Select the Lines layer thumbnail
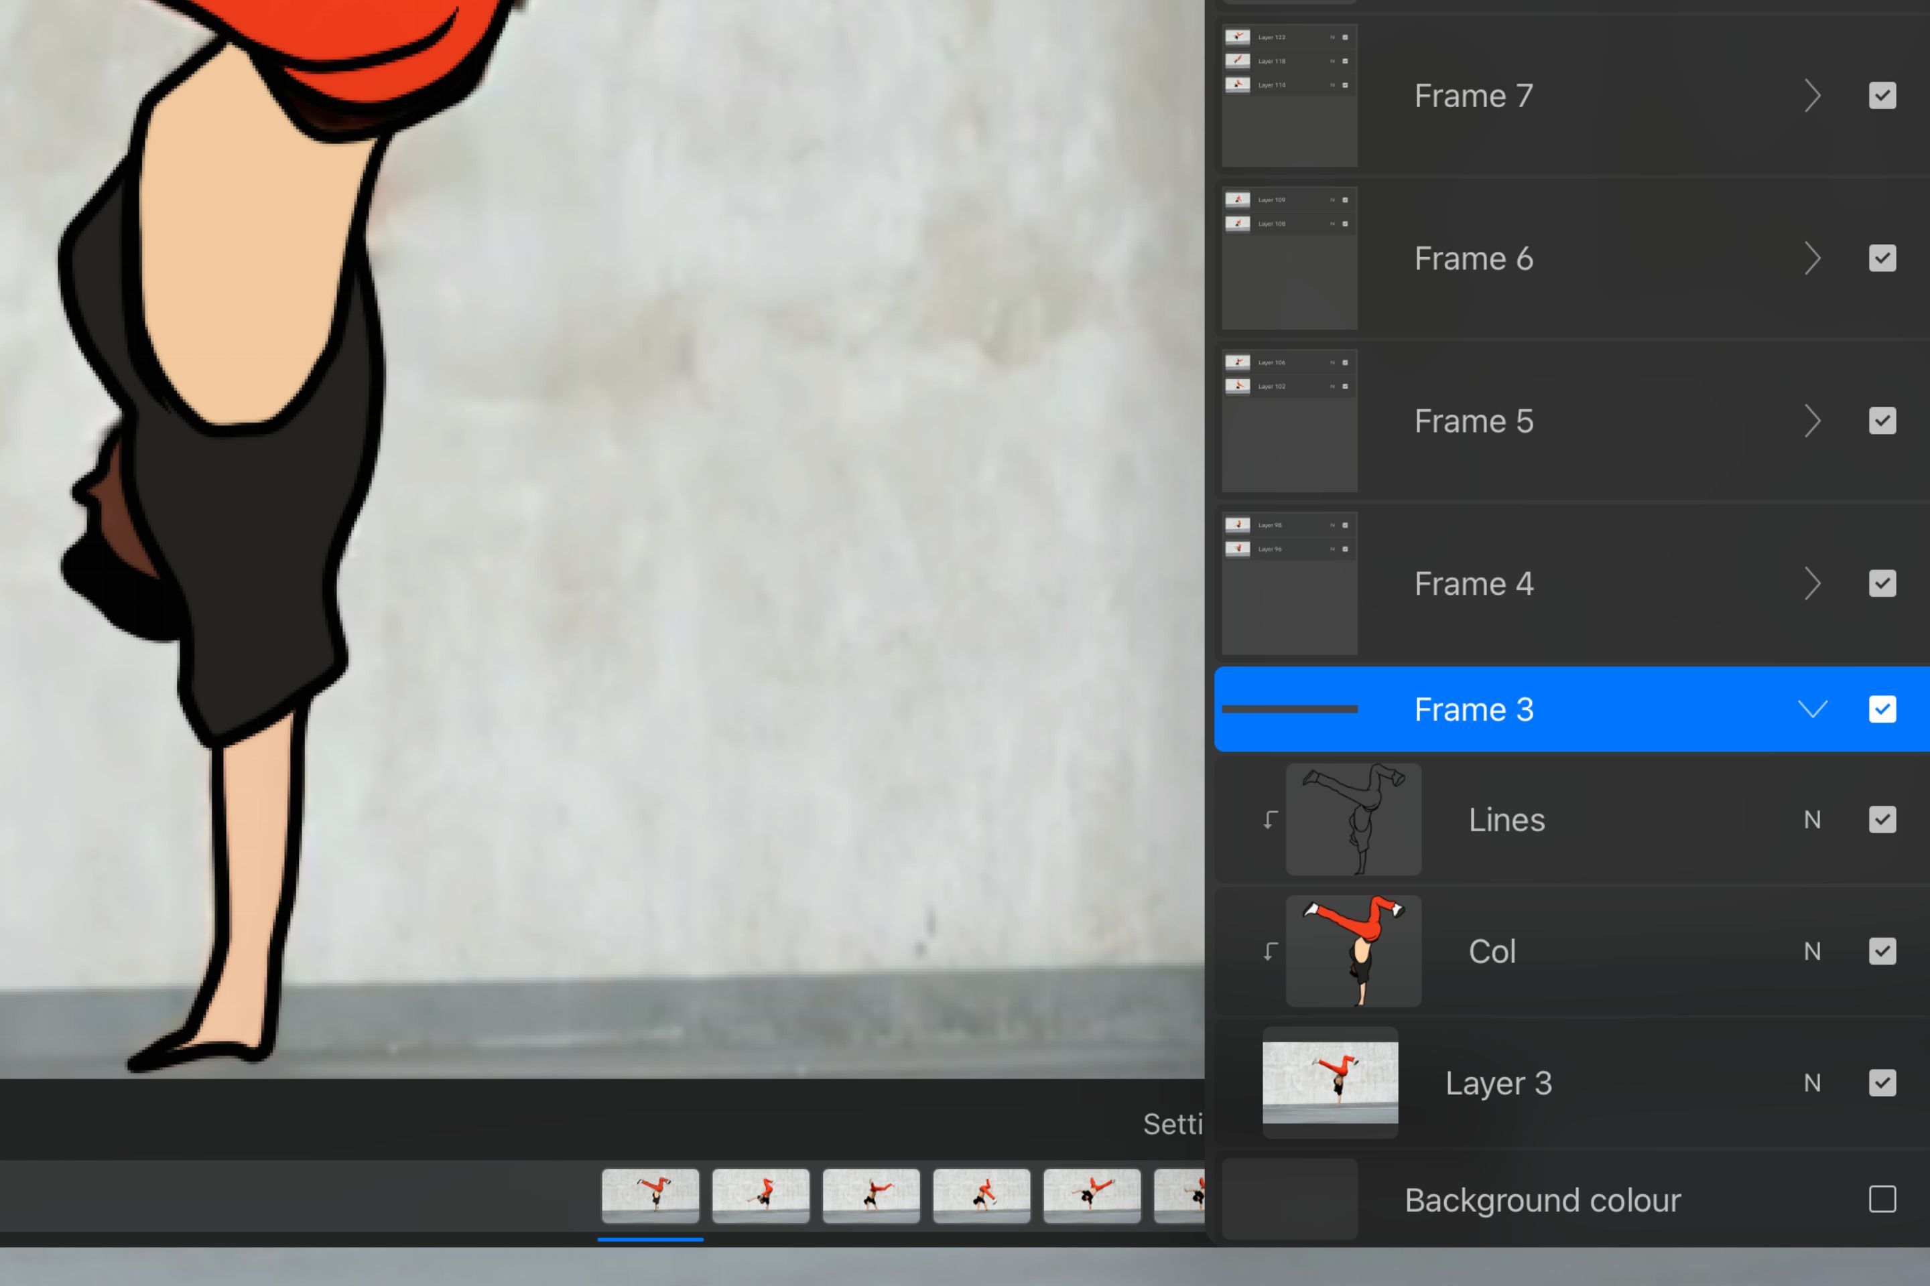Screen dimensions: 1930x1286 [1353, 819]
